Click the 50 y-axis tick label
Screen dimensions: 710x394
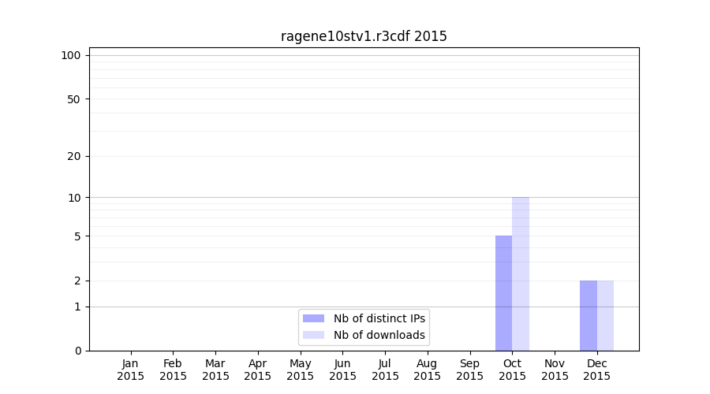tap(73, 99)
